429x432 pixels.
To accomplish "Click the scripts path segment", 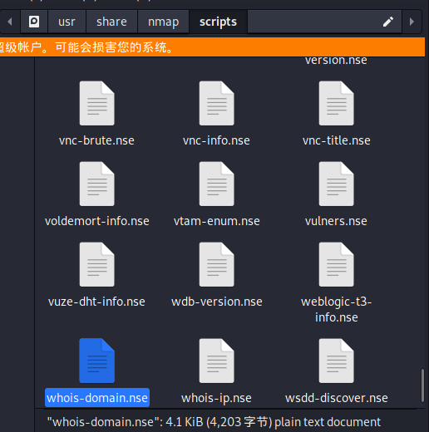I will click(x=218, y=22).
